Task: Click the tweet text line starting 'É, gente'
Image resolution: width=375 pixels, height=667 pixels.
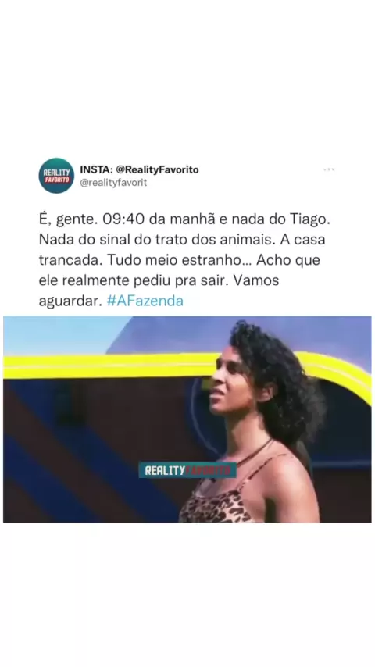Action: point(184,219)
